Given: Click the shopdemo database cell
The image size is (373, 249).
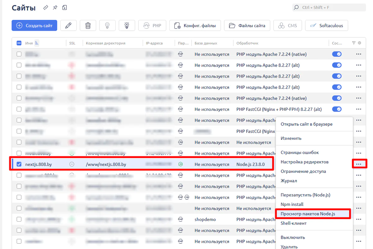Looking at the screenshot, I should [205, 219].
